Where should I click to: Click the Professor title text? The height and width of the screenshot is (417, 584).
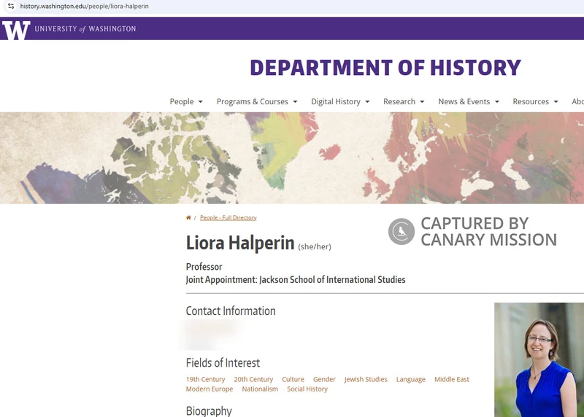(x=204, y=267)
